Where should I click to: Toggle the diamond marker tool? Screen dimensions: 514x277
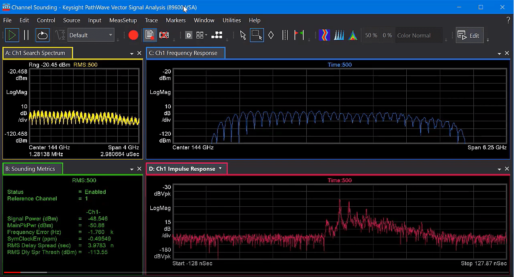(271, 35)
